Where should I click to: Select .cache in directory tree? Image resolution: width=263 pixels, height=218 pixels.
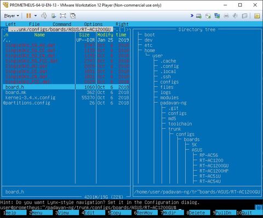click(168, 61)
